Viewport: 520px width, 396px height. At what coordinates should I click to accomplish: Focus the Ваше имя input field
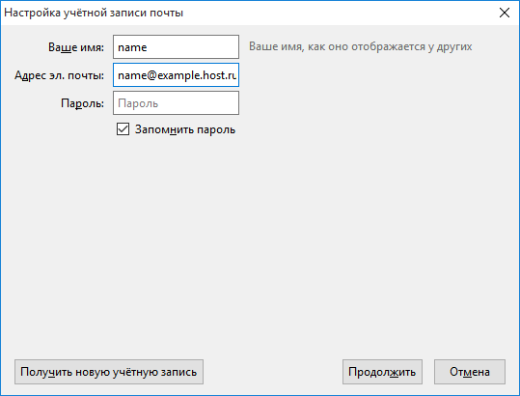[176, 46]
